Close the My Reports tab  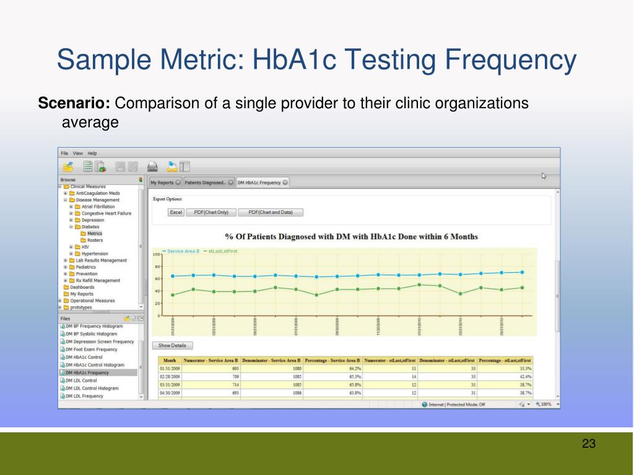click(178, 182)
